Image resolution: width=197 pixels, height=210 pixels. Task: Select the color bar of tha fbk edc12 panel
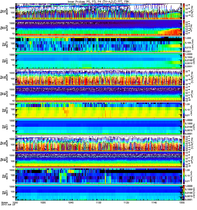point(184,44)
